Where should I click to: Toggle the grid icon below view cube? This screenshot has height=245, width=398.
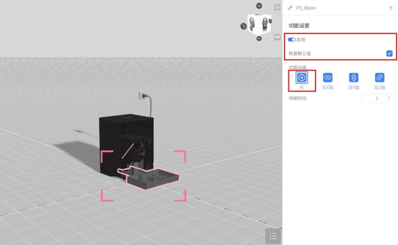(x=277, y=37)
